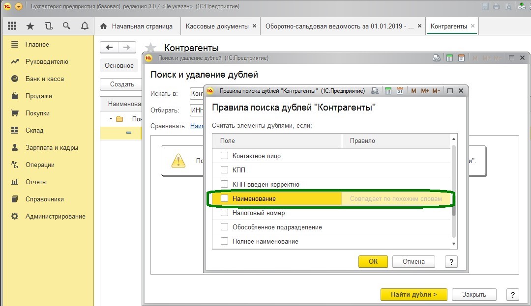This screenshot has width=531, height=306.
Task: Open the sections grid menu icon
Action: tap(12, 26)
